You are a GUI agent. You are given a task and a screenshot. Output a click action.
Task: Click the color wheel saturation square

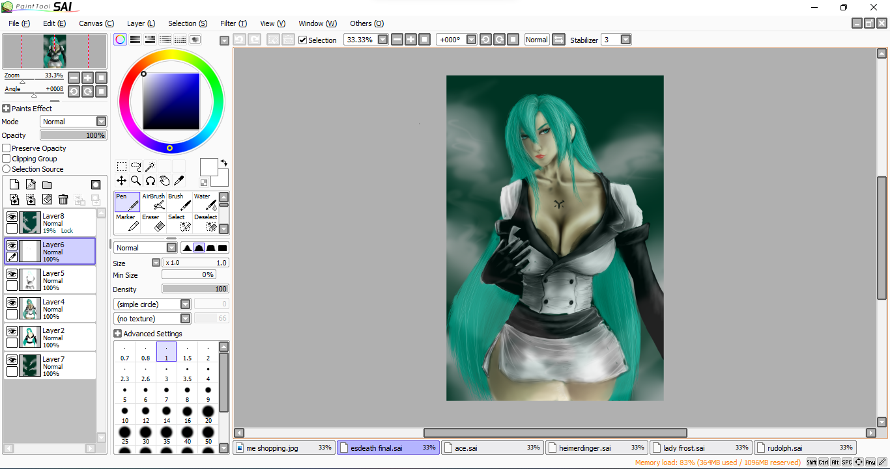click(171, 101)
